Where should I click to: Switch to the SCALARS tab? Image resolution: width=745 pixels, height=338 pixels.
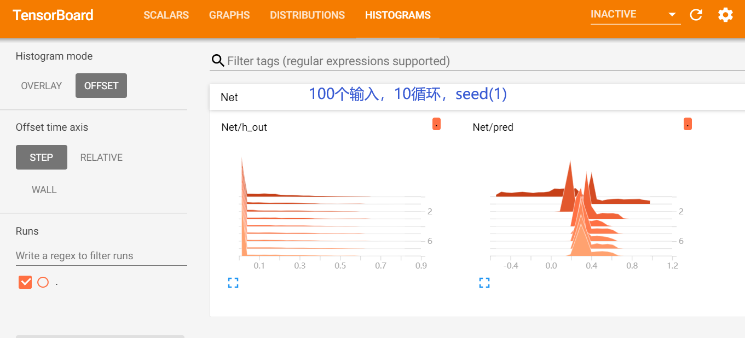click(166, 15)
